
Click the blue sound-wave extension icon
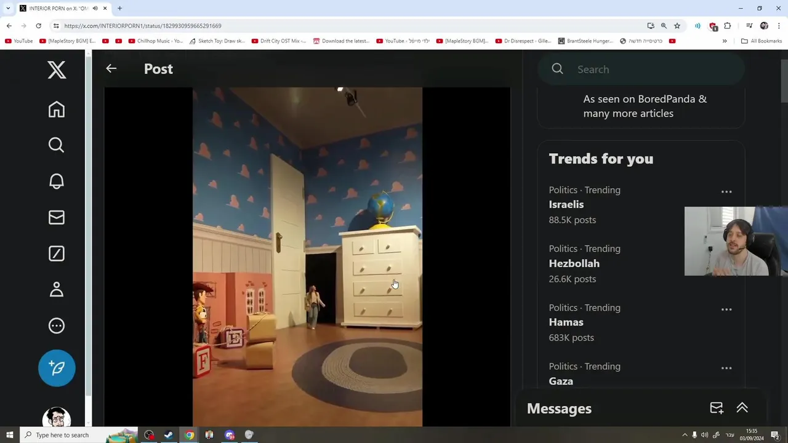point(698,26)
